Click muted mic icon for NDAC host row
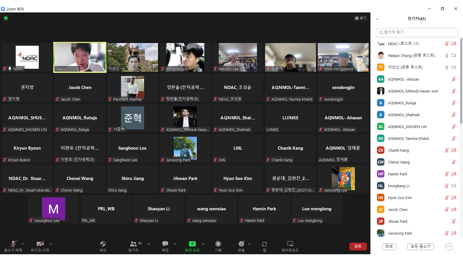This screenshot has height=260, width=463. [447, 44]
